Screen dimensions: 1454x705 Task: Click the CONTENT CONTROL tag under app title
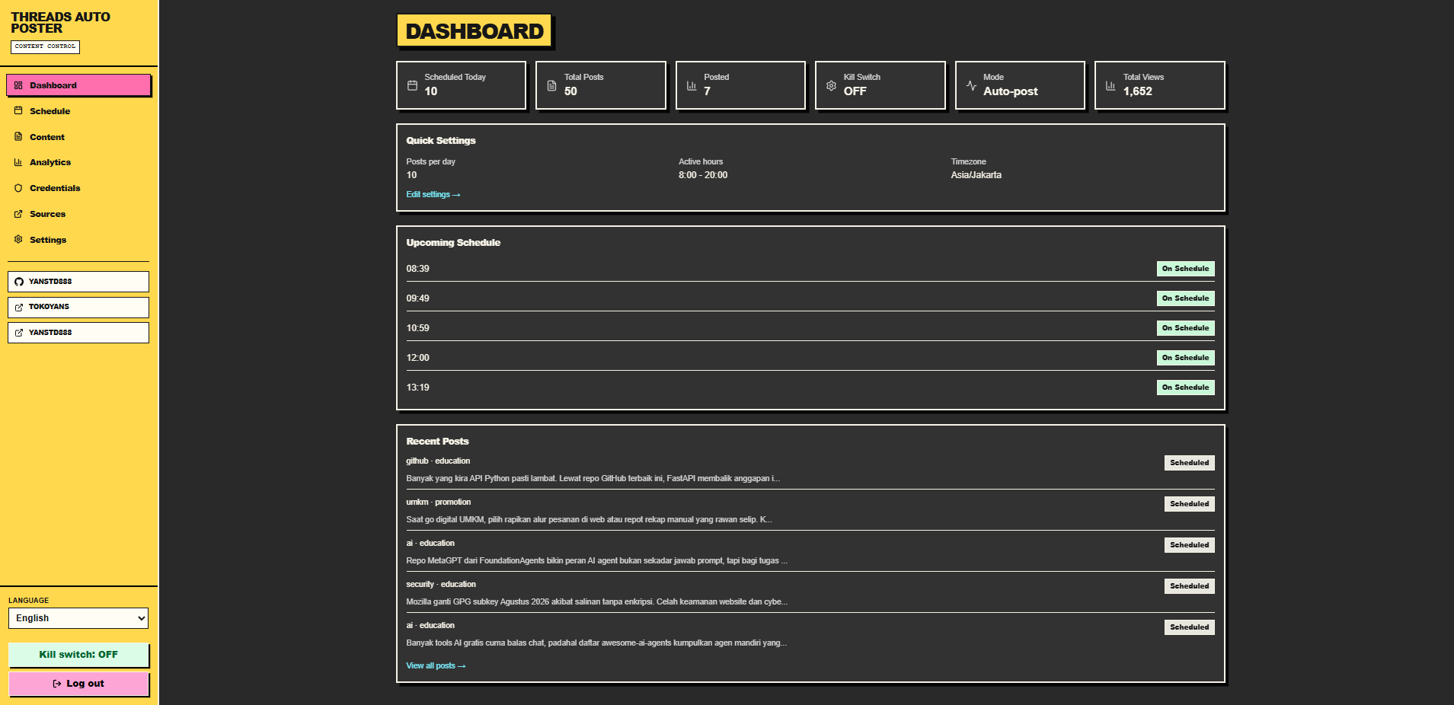pyautogui.click(x=45, y=46)
